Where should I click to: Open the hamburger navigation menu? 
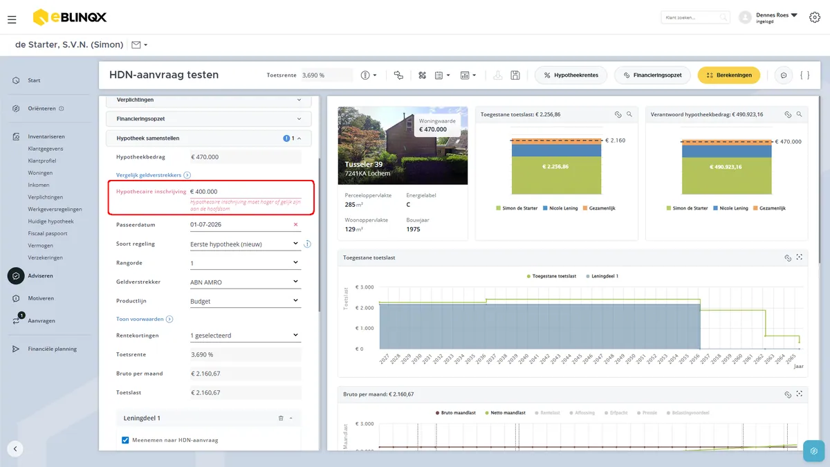tap(12, 19)
